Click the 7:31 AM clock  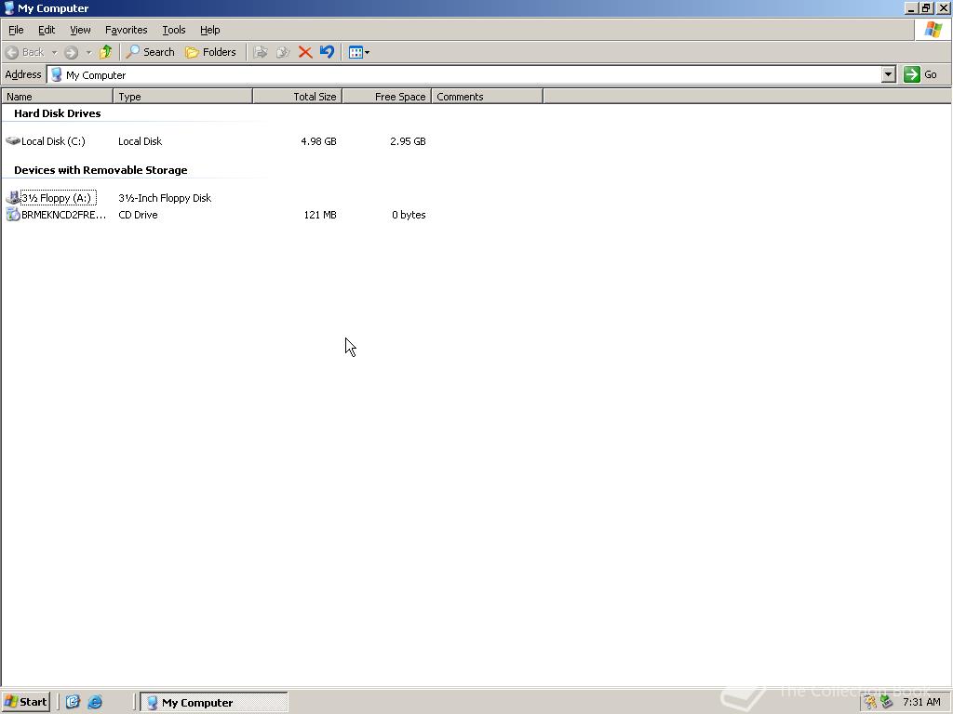pos(921,702)
